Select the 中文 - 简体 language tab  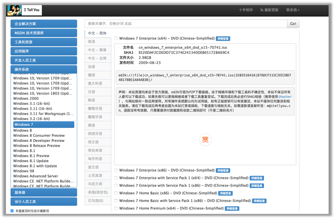coord(98,33)
